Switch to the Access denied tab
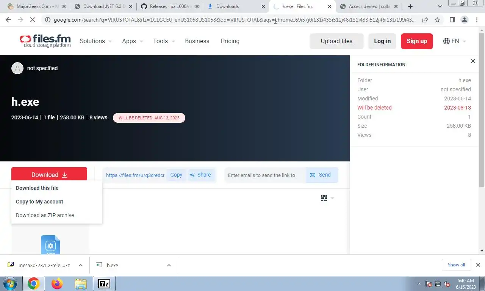The height and width of the screenshot is (291, 485). [369, 6]
